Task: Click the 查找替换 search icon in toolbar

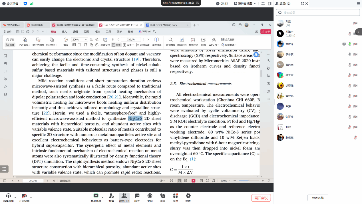Action: [170, 40]
